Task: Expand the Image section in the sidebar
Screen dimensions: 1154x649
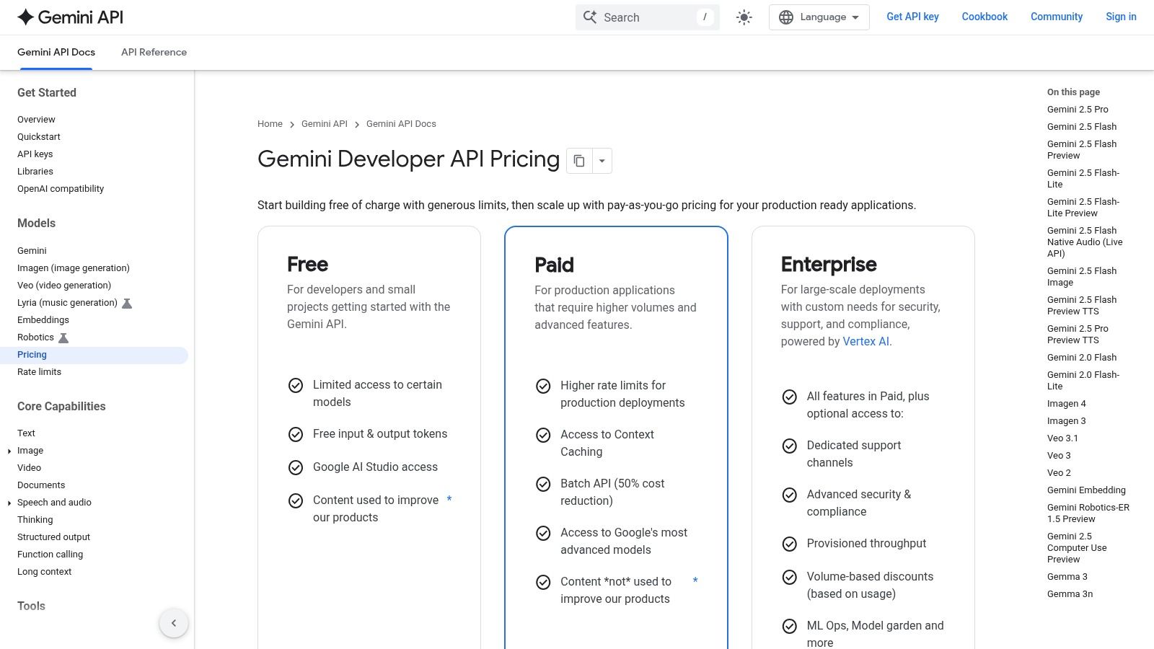Action: click(9, 451)
